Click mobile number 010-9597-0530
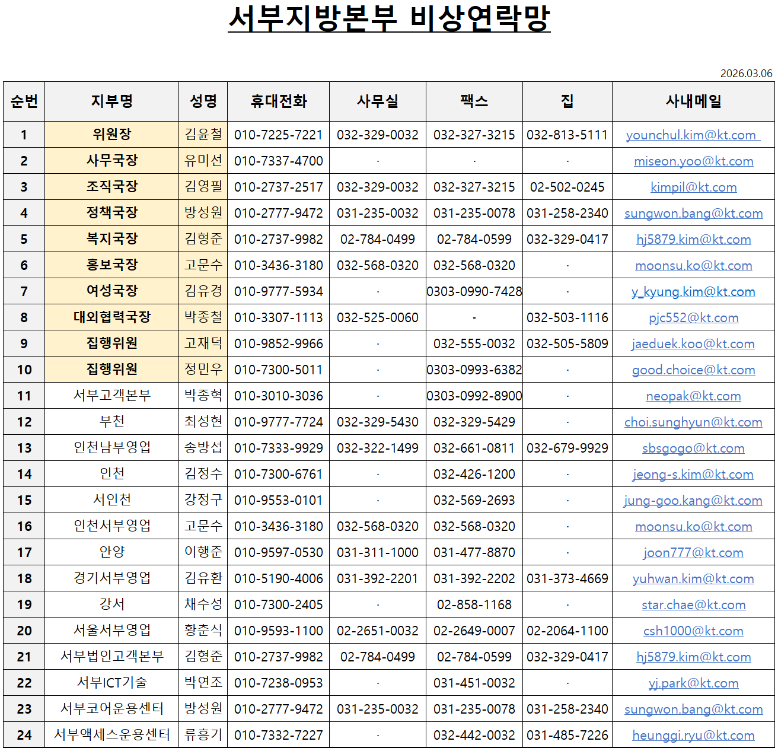Image resolution: width=778 pixels, height=751 pixels. (279, 552)
